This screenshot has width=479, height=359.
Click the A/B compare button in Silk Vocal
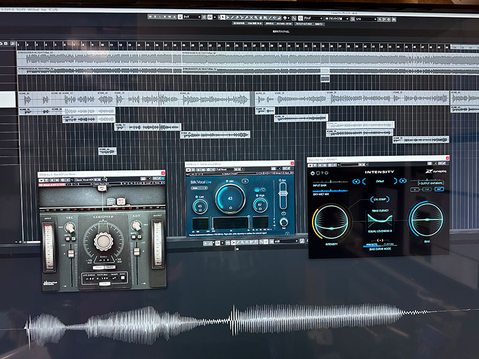click(x=245, y=181)
